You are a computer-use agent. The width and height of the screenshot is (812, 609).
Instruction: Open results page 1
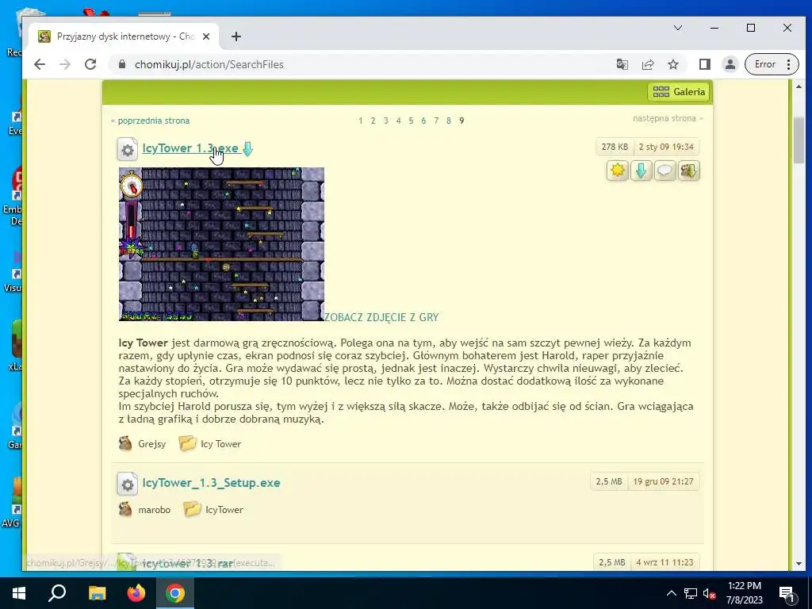click(x=361, y=121)
